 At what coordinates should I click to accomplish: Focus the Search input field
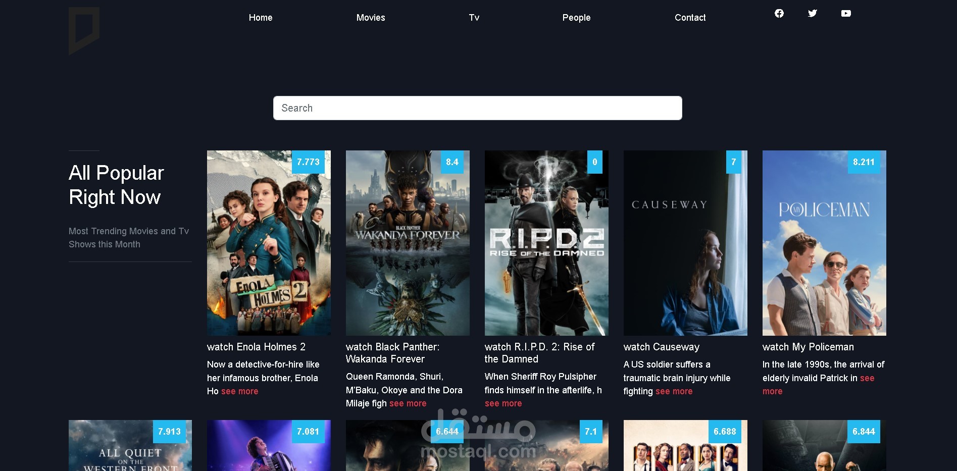(477, 108)
